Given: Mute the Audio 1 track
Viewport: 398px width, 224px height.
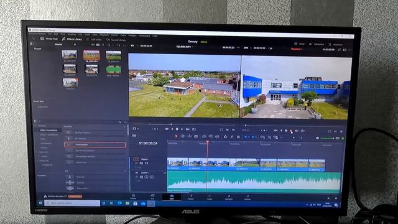Looking at the screenshot, I should [152, 177].
